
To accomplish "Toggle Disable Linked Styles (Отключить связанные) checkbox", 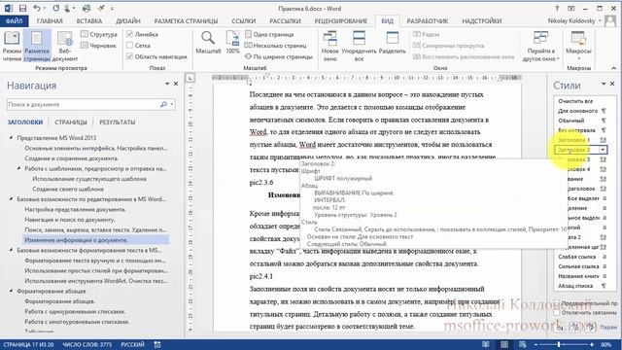I will coord(557,313).
